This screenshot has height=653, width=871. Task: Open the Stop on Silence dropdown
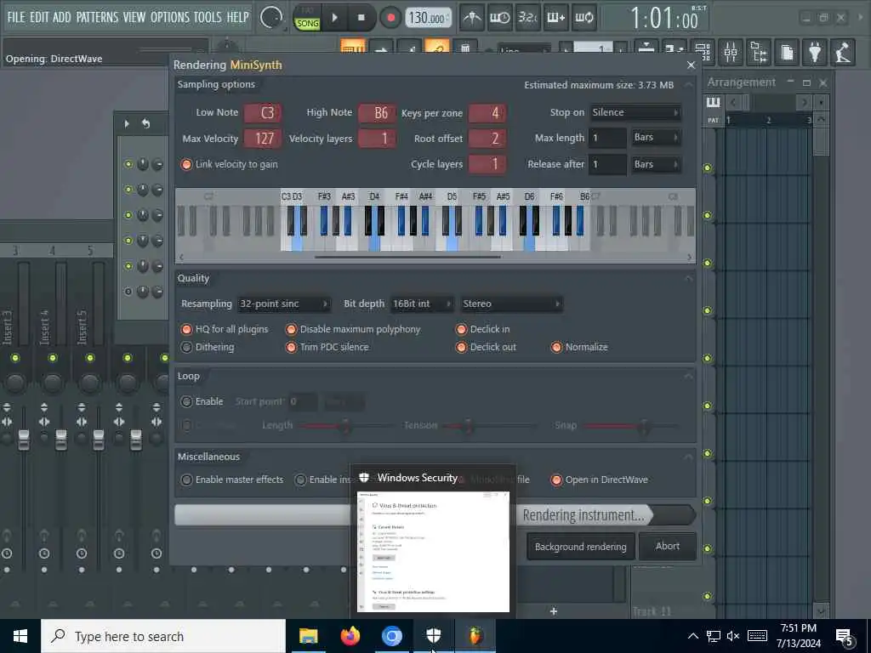coord(635,112)
